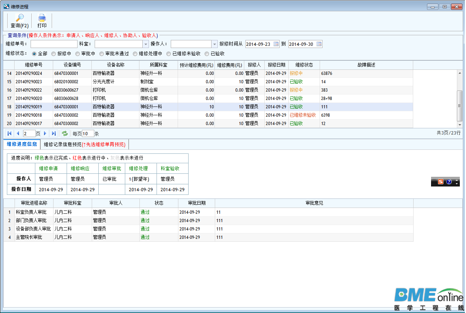This screenshot has height=313, width=466.
Task: Click the 维修进程 window title icon
Action: coord(6,7)
